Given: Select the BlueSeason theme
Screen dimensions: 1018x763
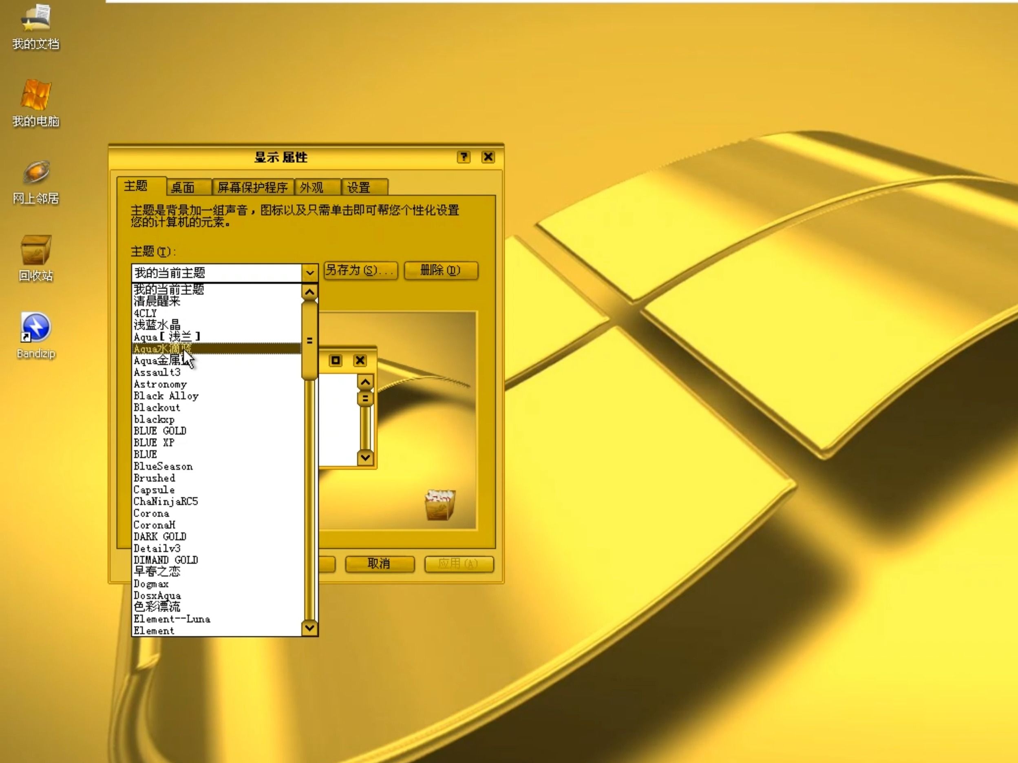Looking at the screenshot, I should [x=217, y=466].
